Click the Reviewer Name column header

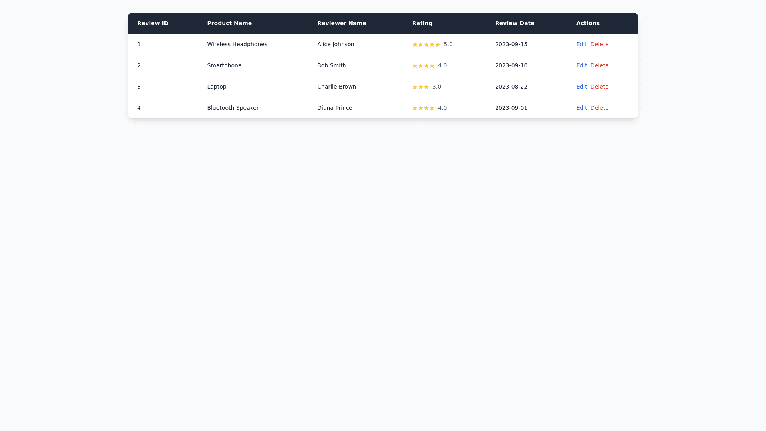[342, 23]
